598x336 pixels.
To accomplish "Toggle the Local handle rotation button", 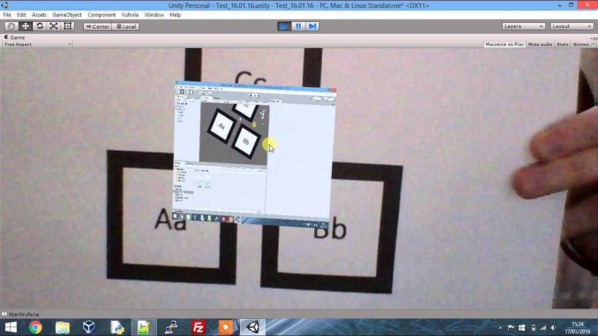I will pyautogui.click(x=125, y=27).
